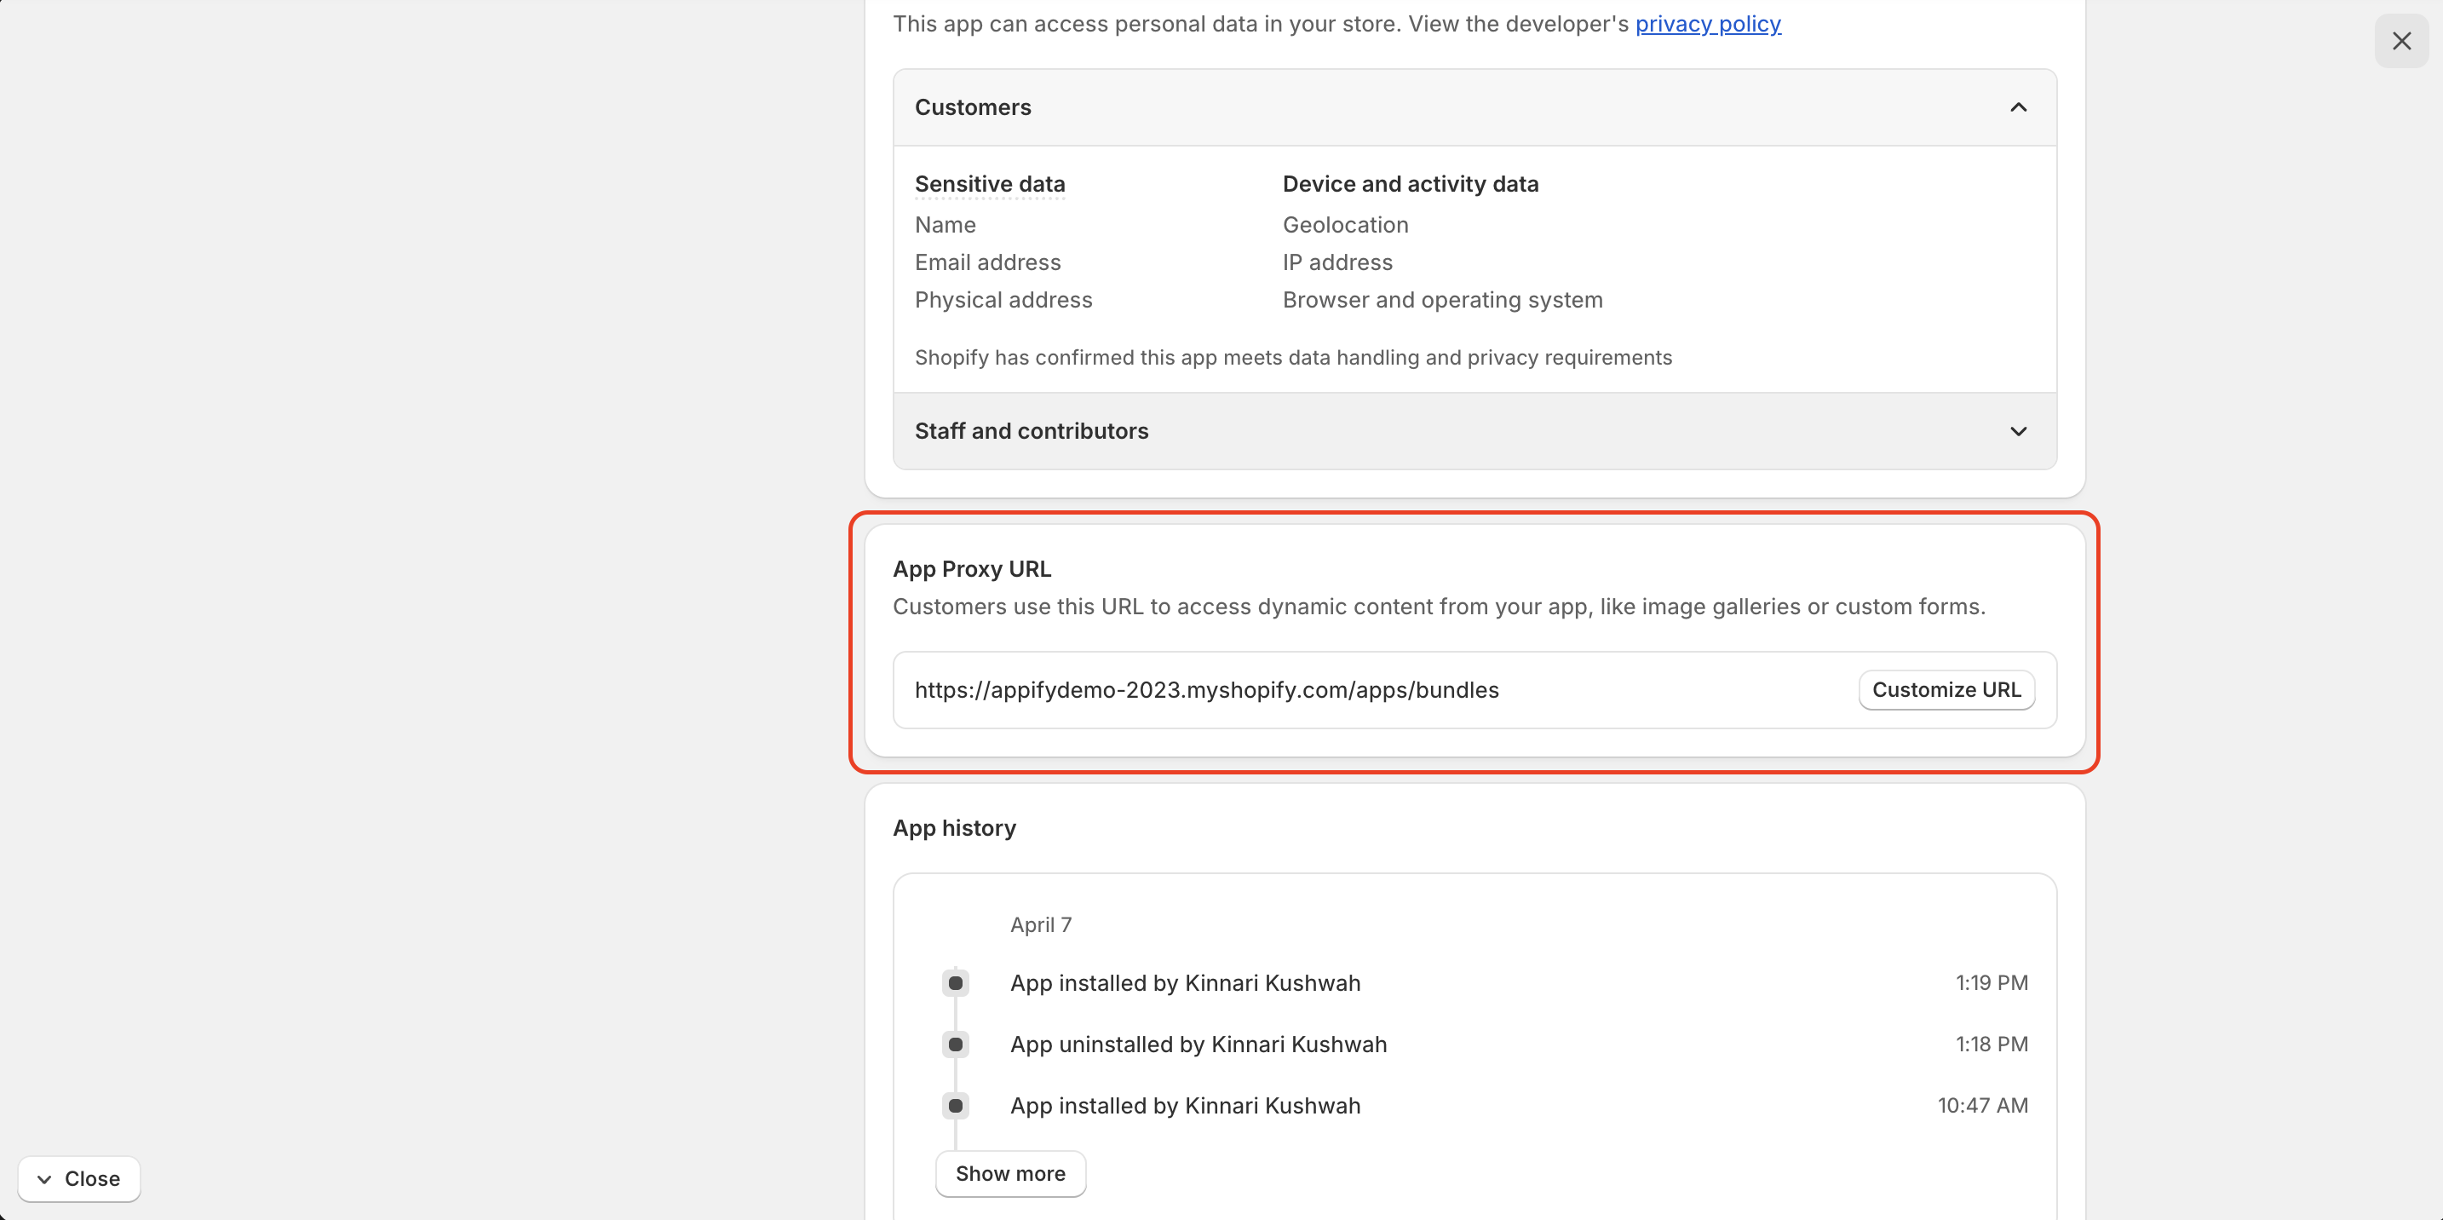Click the App history heading
This screenshot has height=1220, width=2443.
(x=953, y=828)
